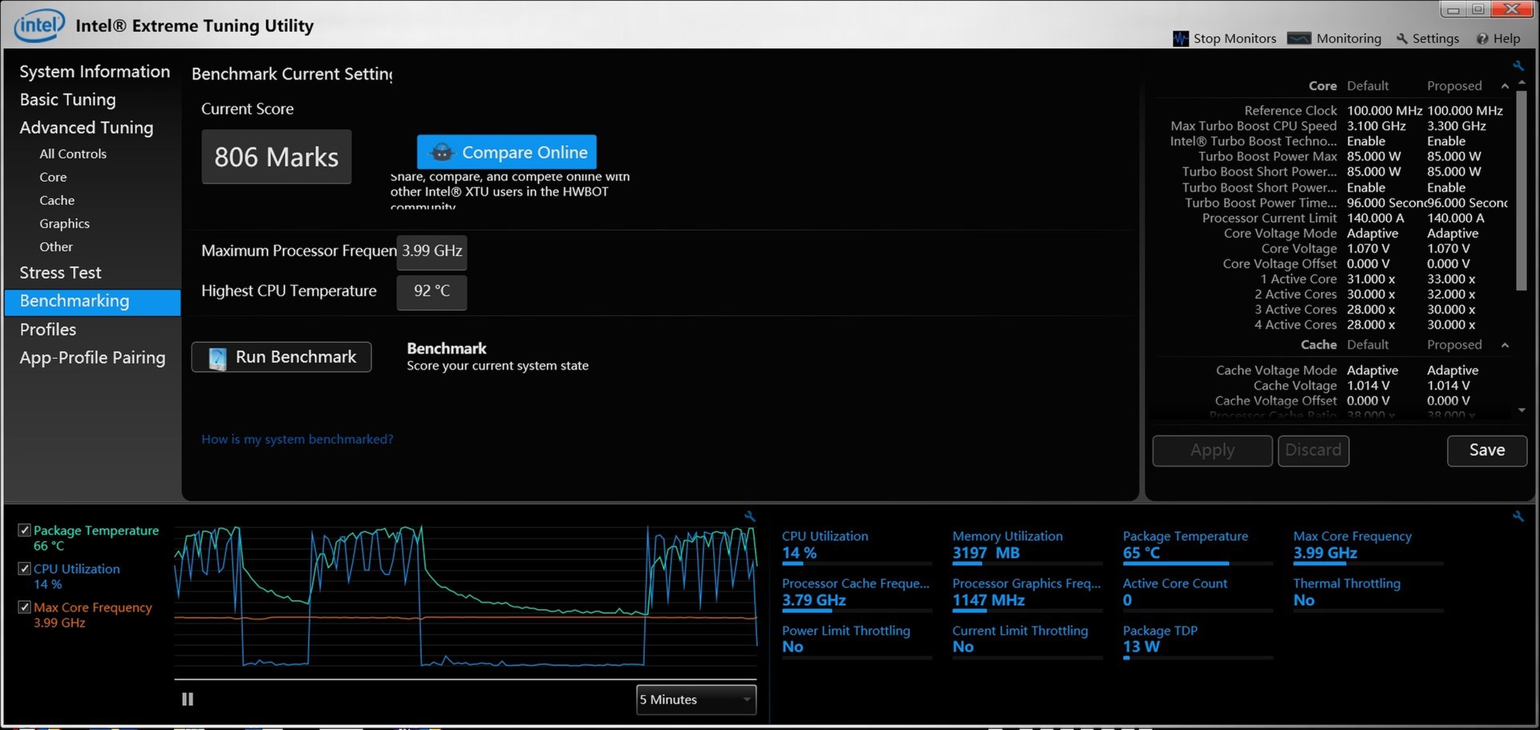Screen dimensions: 1540x730
Task: Click Stop Monitors label in header
Action: tap(1234, 38)
